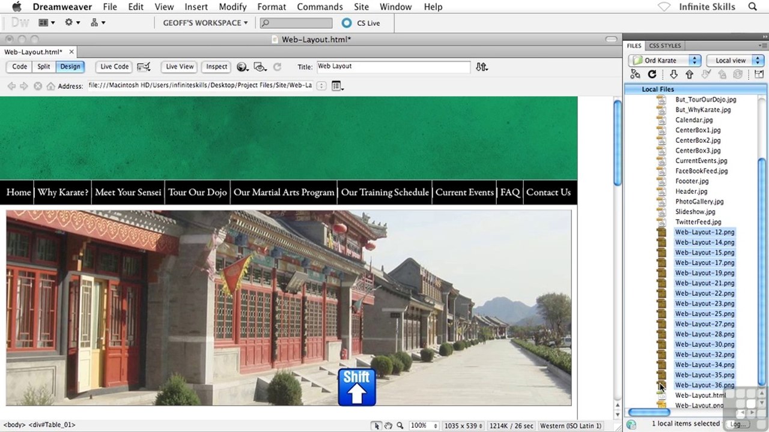Open the Ord Karate site dropdown
Viewport: 769px width, 432px height.
coord(665,61)
